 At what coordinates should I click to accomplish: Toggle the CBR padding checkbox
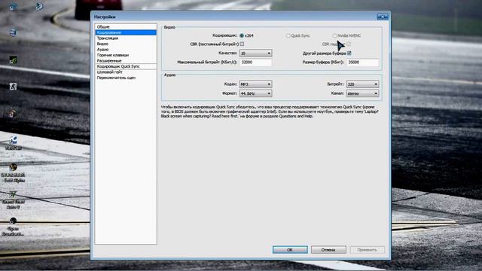click(349, 44)
